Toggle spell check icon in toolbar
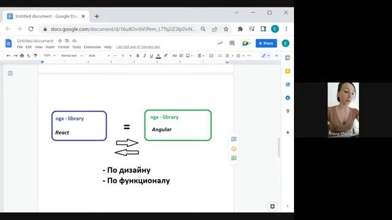Image resolution: width=392 pixels, height=220 pixels. coord(29,56)
